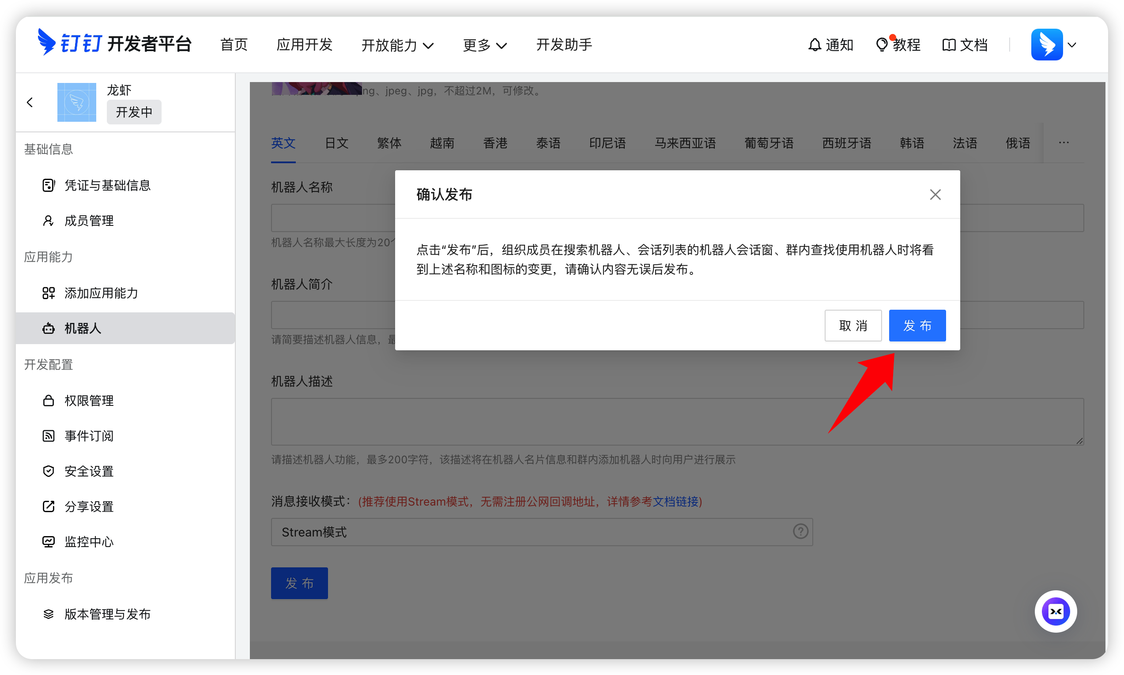
Task: Open the floating assistant icon bottom right
Action: point(1056,611)
